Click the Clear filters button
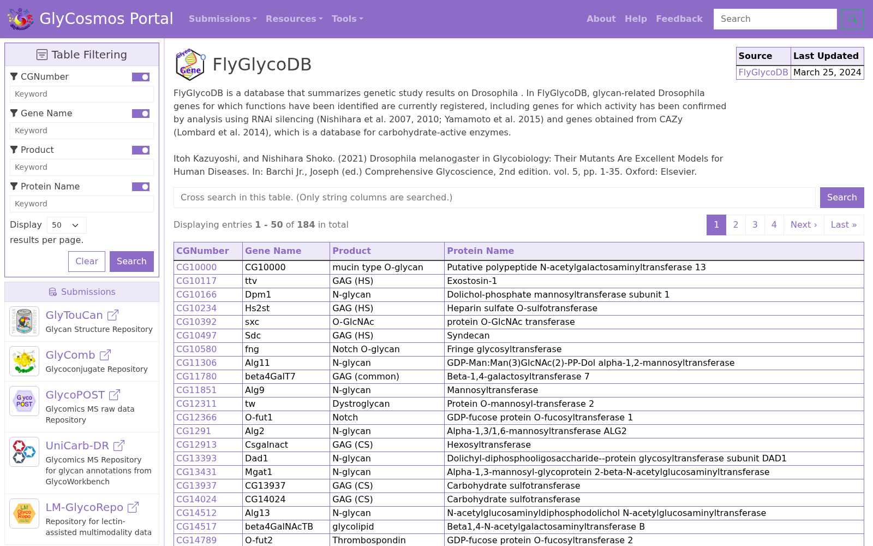The height and width of the screenshot is (546, 873). (x=87, y=262)
